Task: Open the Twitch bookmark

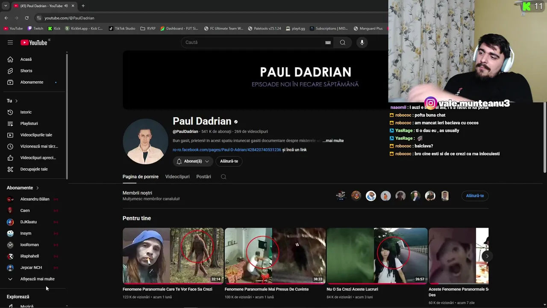Action: pos(35,29)
